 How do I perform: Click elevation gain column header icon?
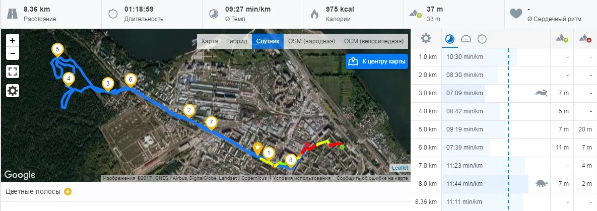[x=563, y=38]
